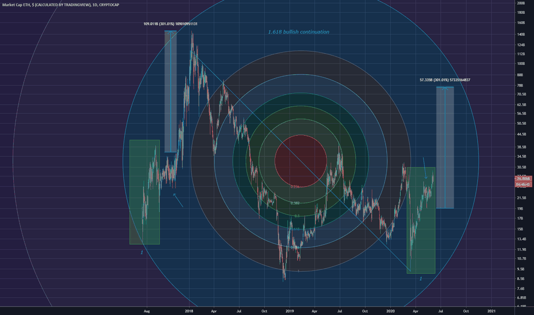Viewport: 534px width, 315px height.
Task: Select the '1.618 bullish continuation' annotation text
Action: click(299, 32)
